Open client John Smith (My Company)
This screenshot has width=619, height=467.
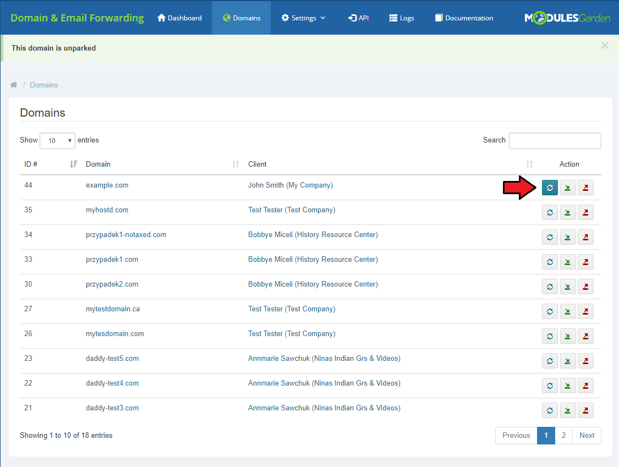[x=291, y=185]
